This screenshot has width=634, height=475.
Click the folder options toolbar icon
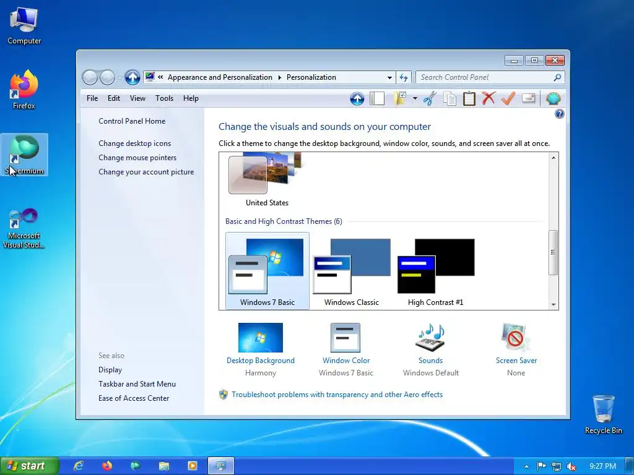click(400, 98)
